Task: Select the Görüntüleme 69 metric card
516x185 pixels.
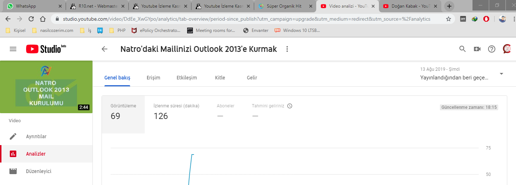Action: pyautogui.click(x=123, y=115)
